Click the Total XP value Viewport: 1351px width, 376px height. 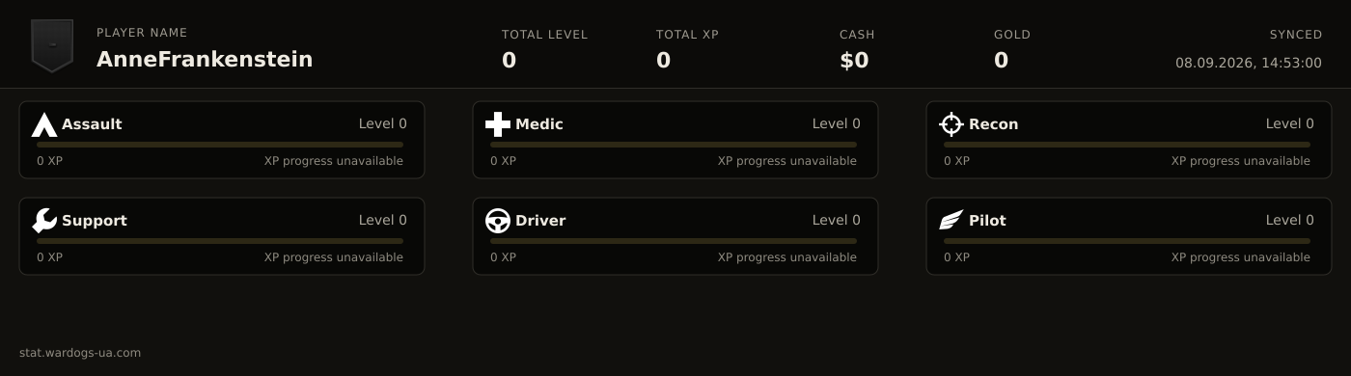coord(664,61)
